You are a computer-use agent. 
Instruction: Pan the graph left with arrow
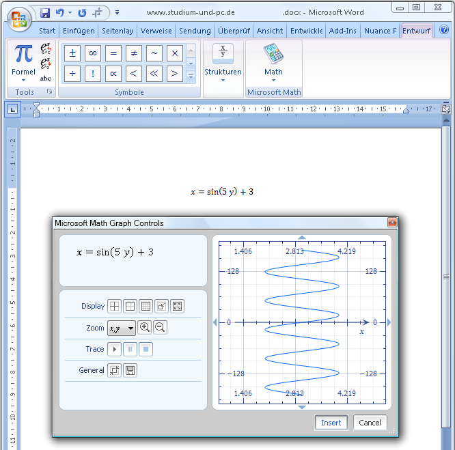click(x=215, y=322)
